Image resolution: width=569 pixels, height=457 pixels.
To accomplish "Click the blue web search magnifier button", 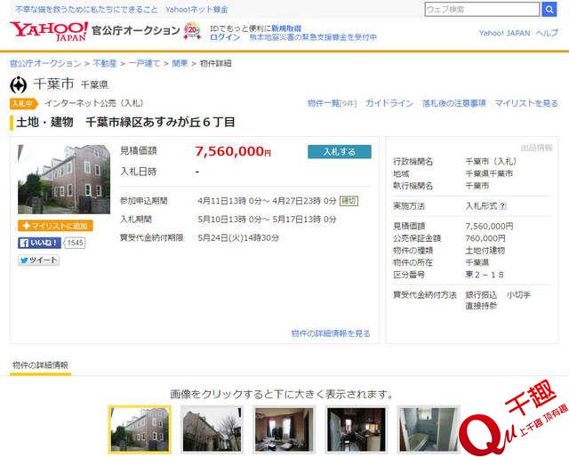I will pyautogui.click(x=549, y=10).
